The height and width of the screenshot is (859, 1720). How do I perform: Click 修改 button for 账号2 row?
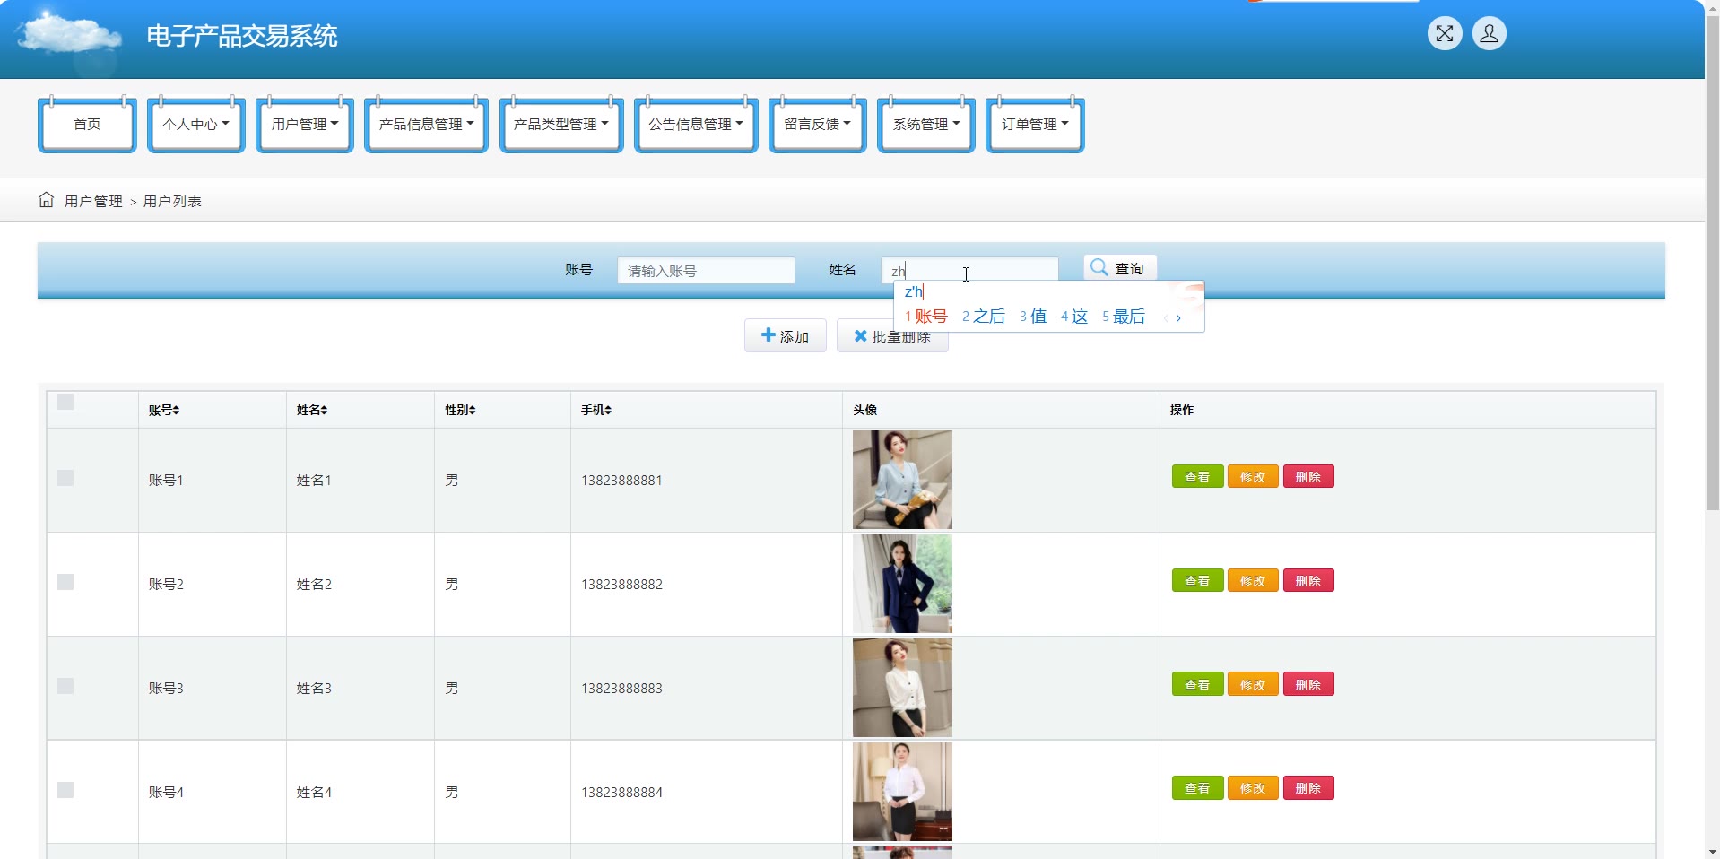1252,581
